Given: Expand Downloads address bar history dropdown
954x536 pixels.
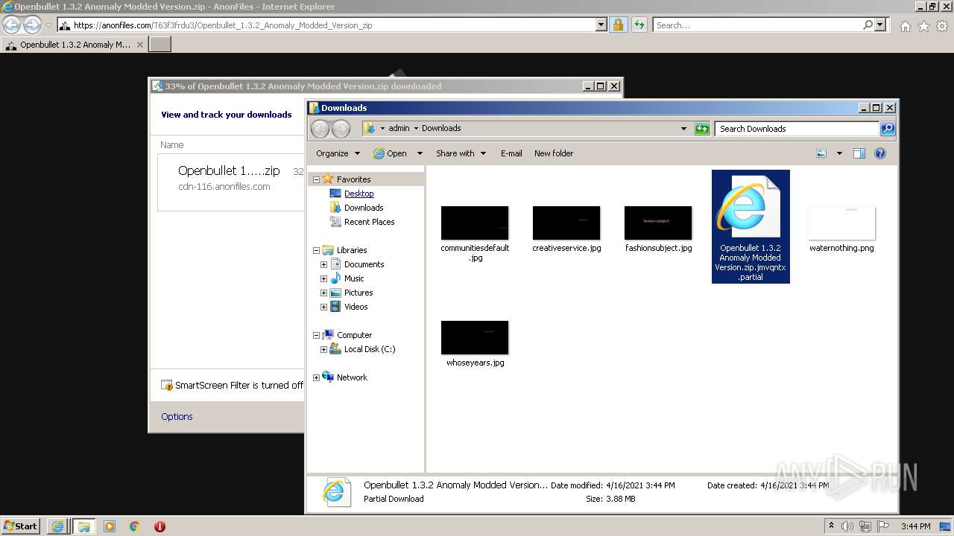Looking at the screenshot, I should tap(683, 129).
